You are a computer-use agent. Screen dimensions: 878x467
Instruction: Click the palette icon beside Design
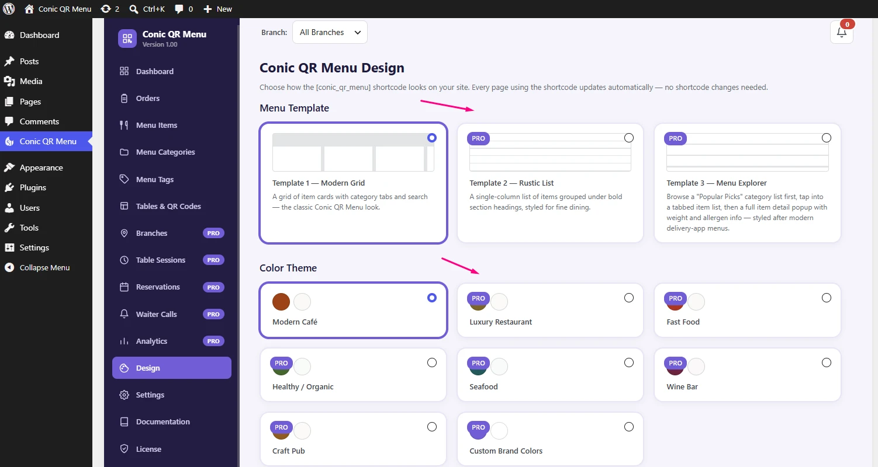coord(124,368)
